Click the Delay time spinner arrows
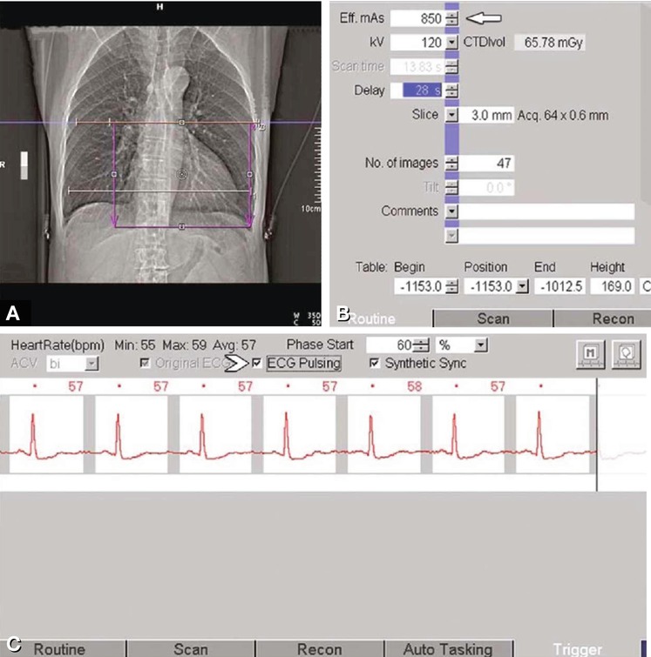This screenshot has width=651, height=657. click(451, 91)
